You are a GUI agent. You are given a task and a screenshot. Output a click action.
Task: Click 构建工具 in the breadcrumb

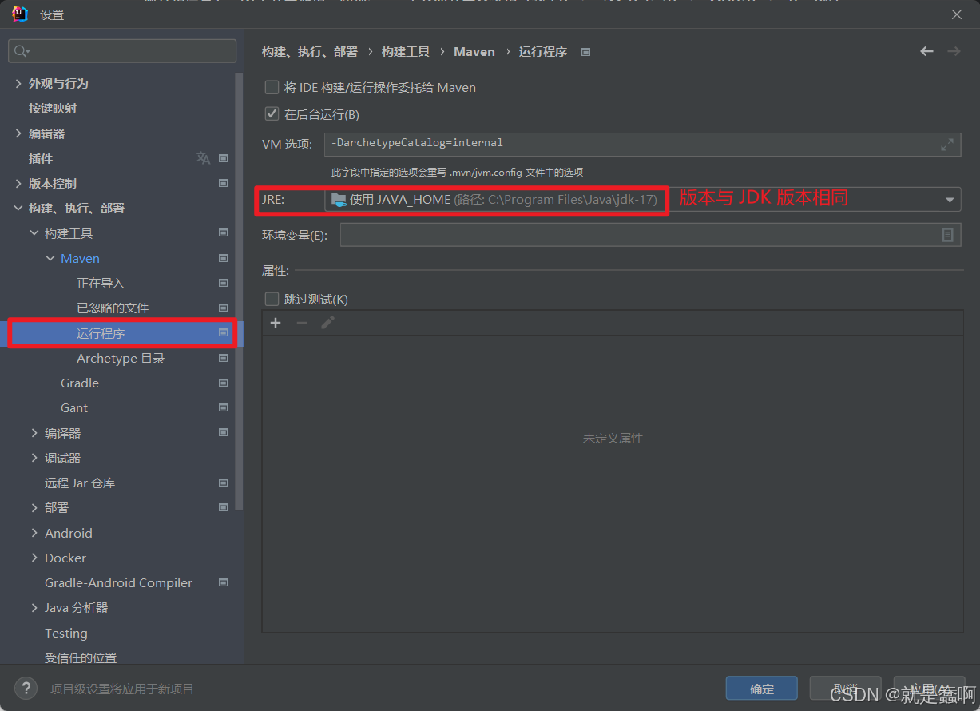click(x=406, y=51)
